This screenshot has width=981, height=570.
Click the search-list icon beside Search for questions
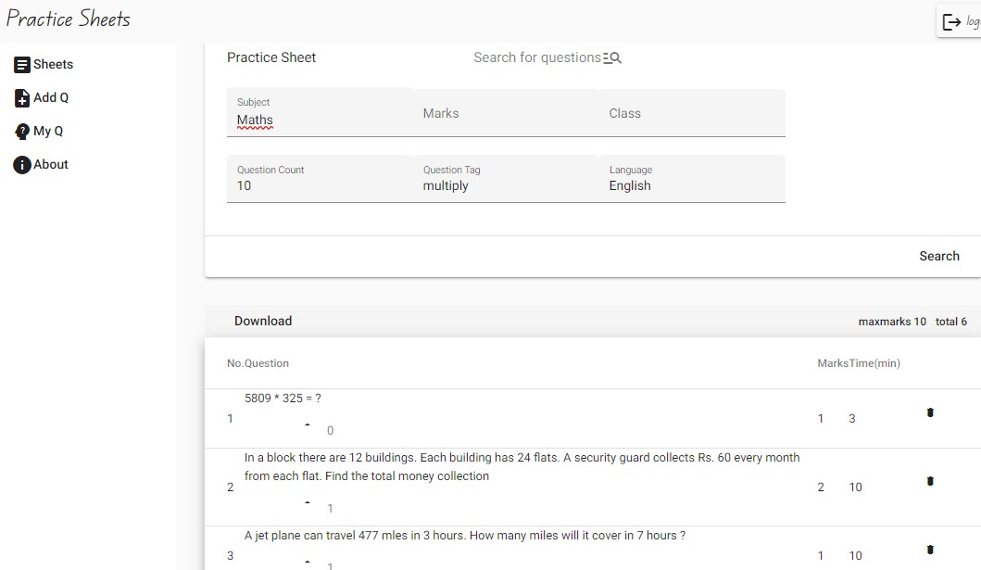click(x=612, y=57)
